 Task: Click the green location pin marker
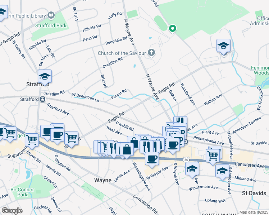[x=172, y=28]
